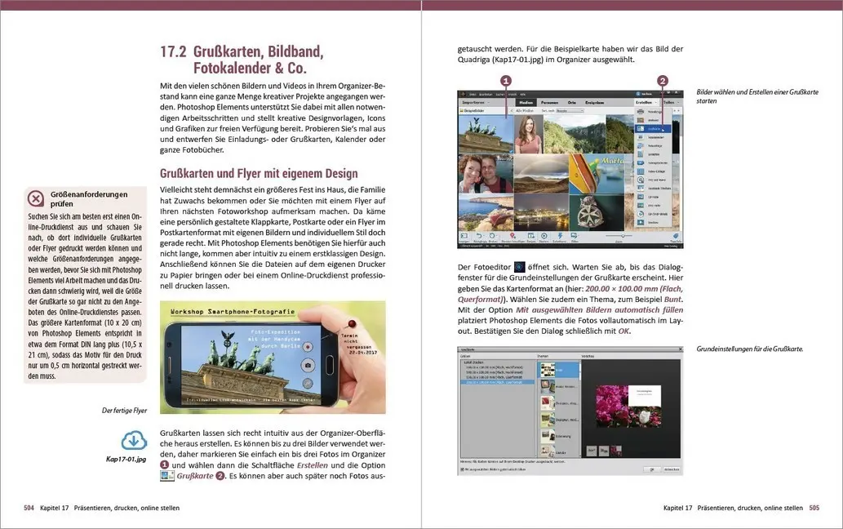Image resolution: width=843 pixels, height=529 pixels.
Task: Choose Videogeschichte in the Erstellen menu
Action: [653, 163]
